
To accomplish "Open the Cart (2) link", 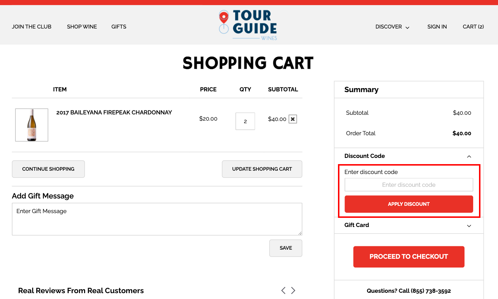I will tap(473, 27).
